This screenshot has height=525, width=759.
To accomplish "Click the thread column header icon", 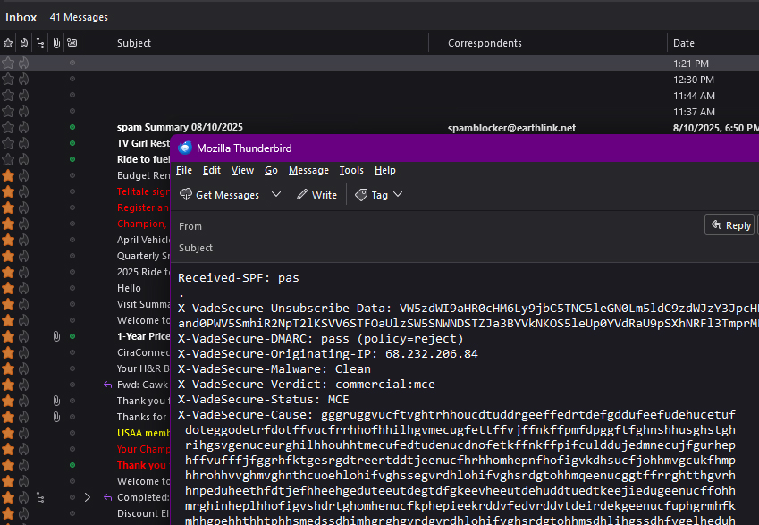I will pyautogui.click(x=40, y=43).
